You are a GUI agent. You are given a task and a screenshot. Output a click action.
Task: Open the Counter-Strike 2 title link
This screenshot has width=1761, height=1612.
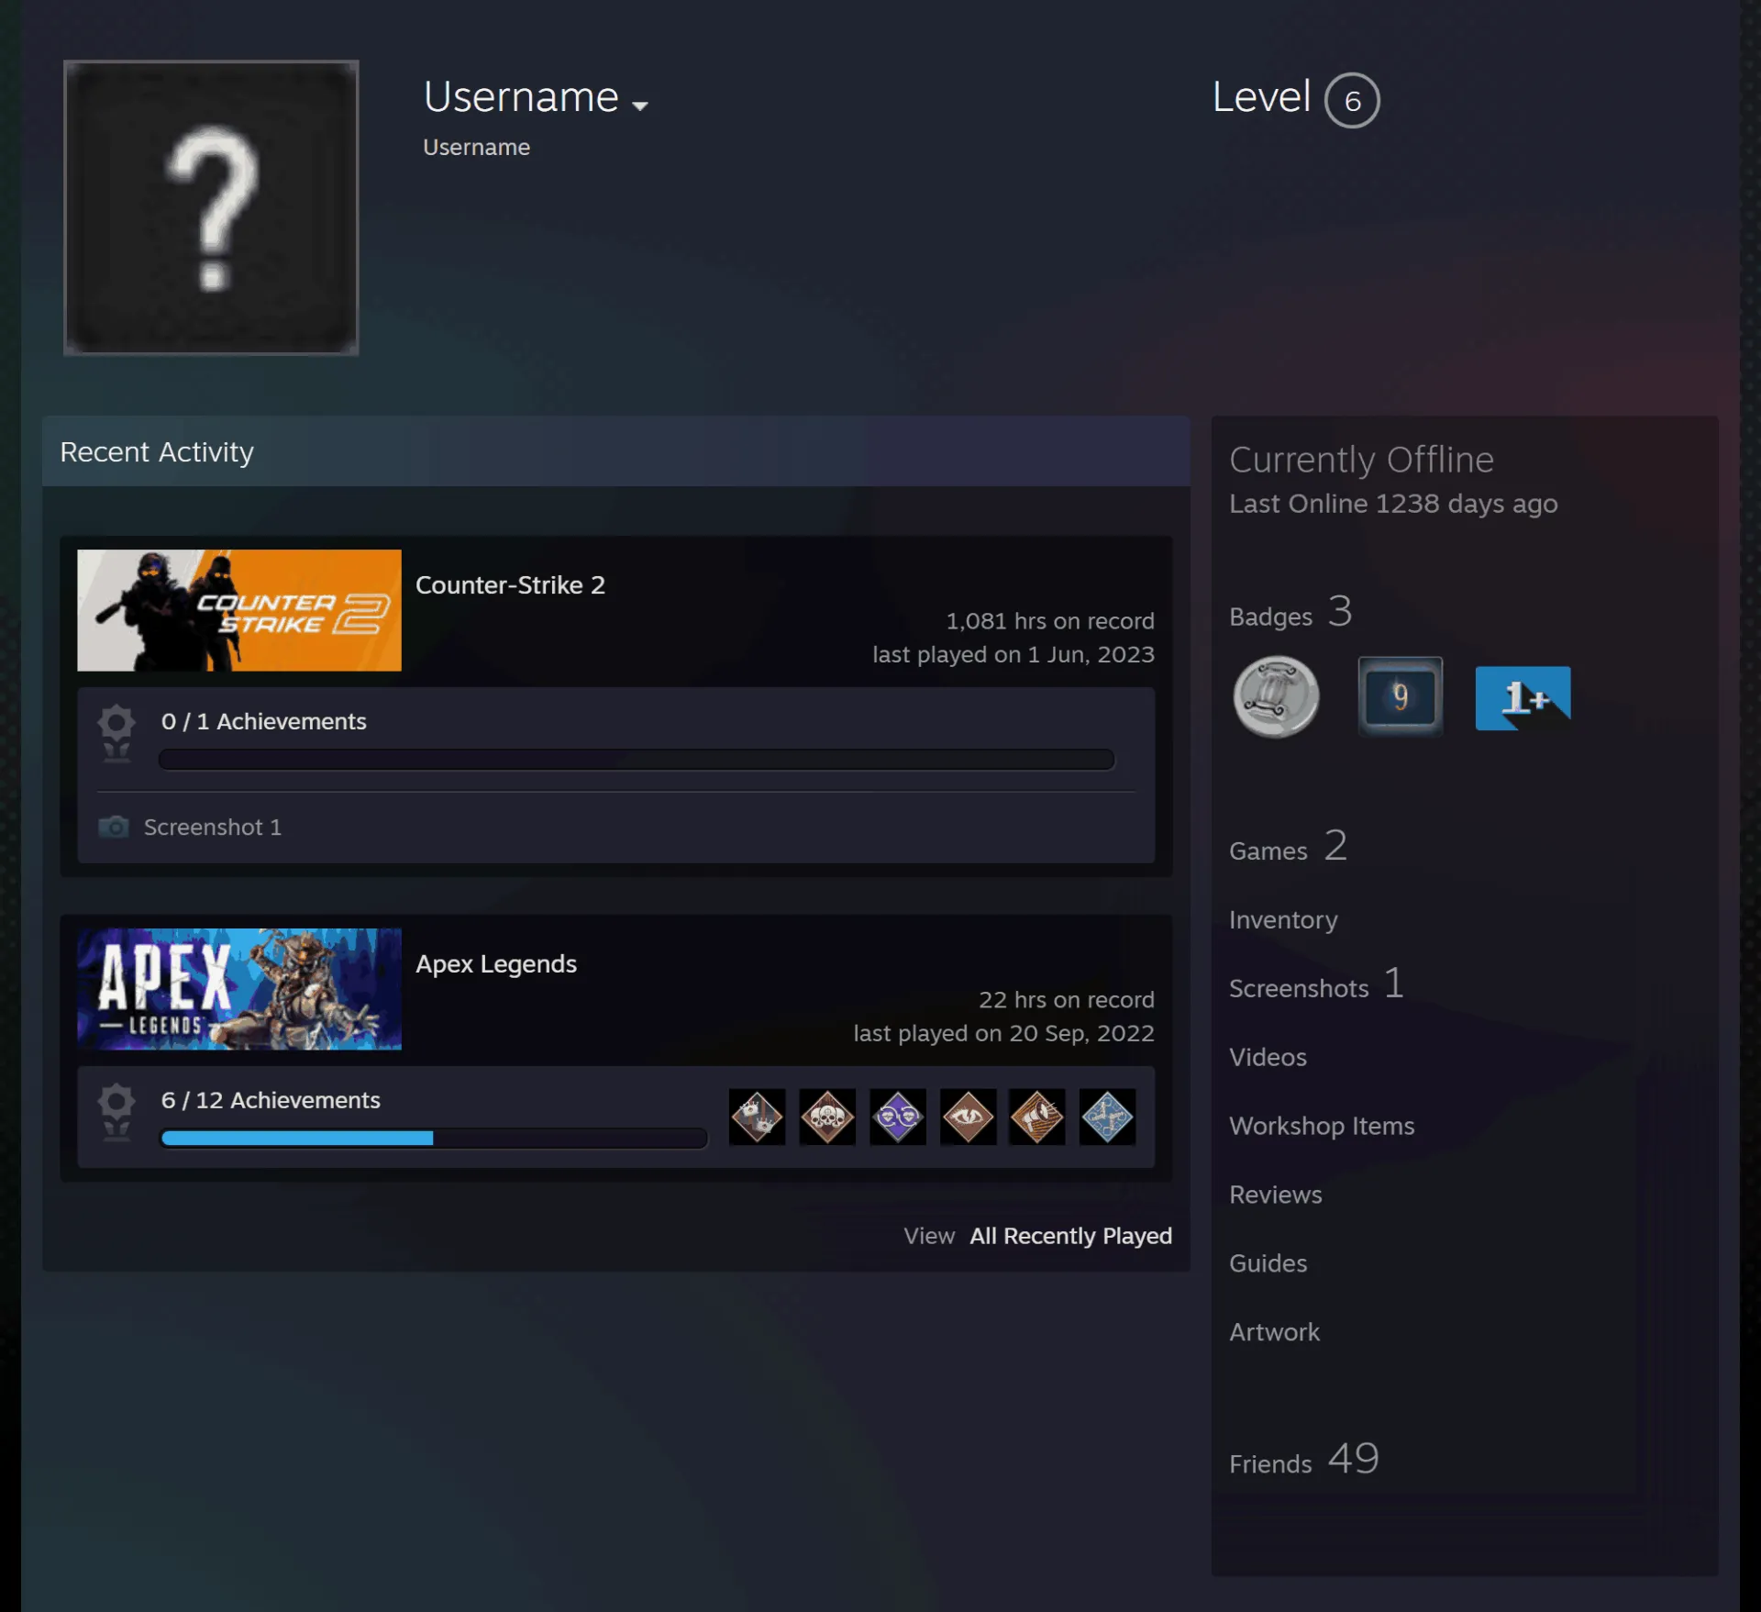(x=510, y=584)
